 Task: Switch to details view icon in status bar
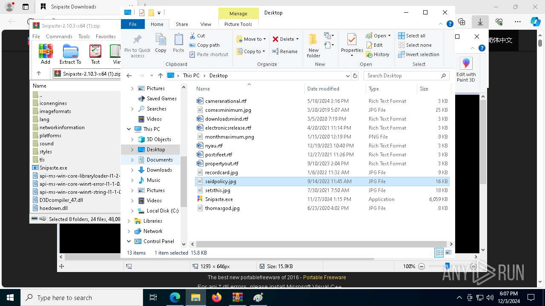coord(439,253)
